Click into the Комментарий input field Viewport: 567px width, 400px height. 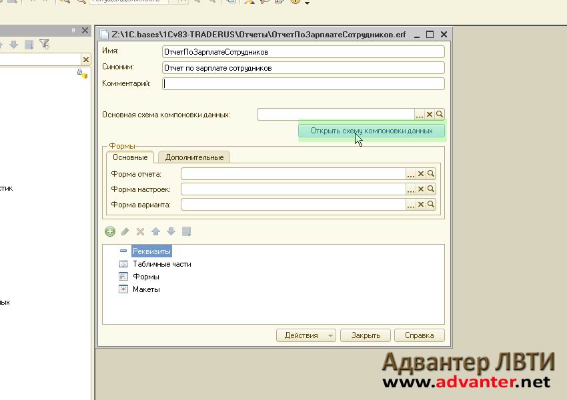[x=304, y=84]
